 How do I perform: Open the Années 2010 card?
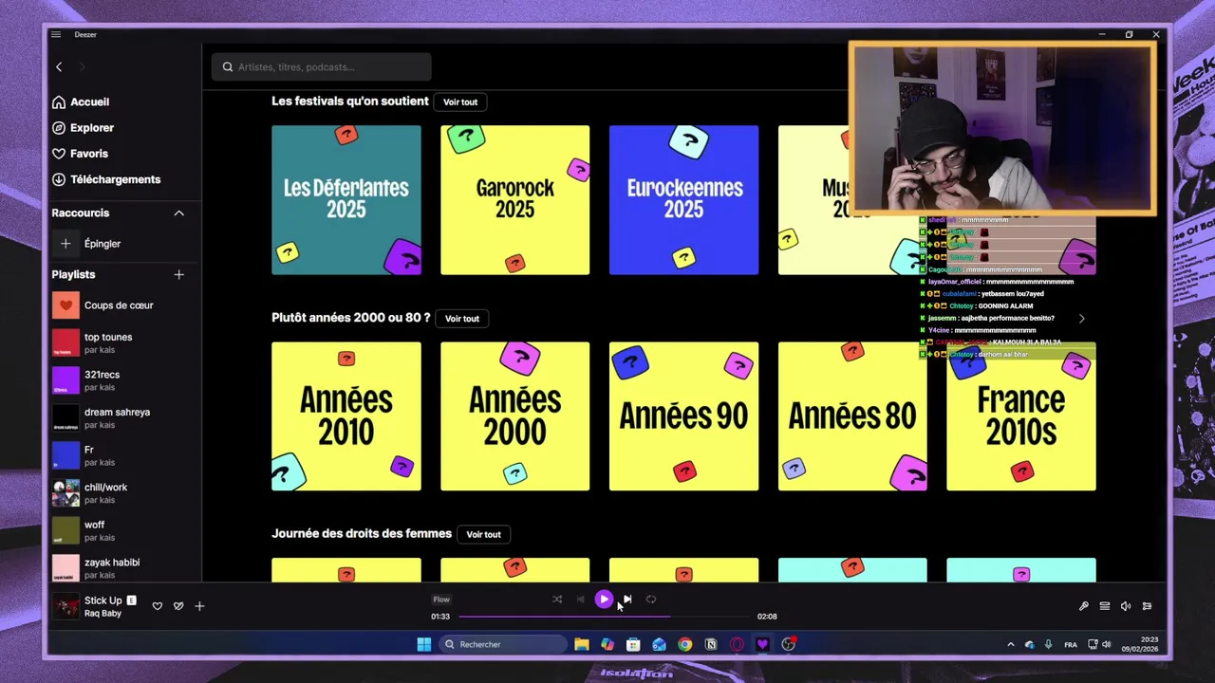346,416
